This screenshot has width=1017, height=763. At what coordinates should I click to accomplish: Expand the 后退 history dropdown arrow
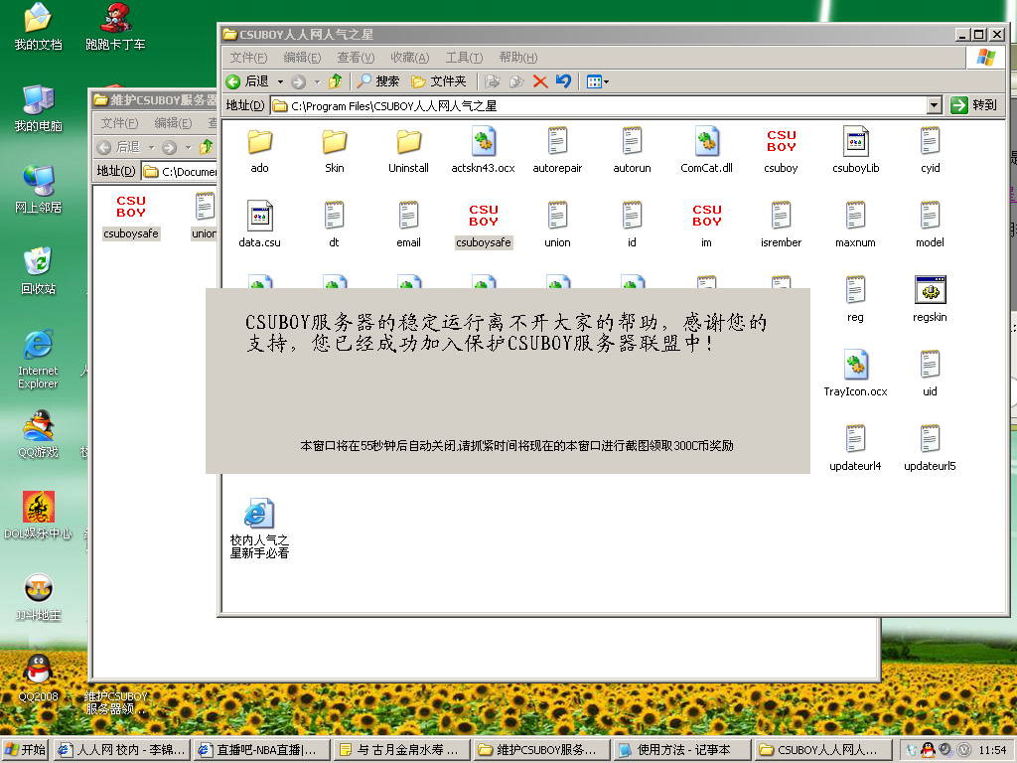(x=280, y=81)
